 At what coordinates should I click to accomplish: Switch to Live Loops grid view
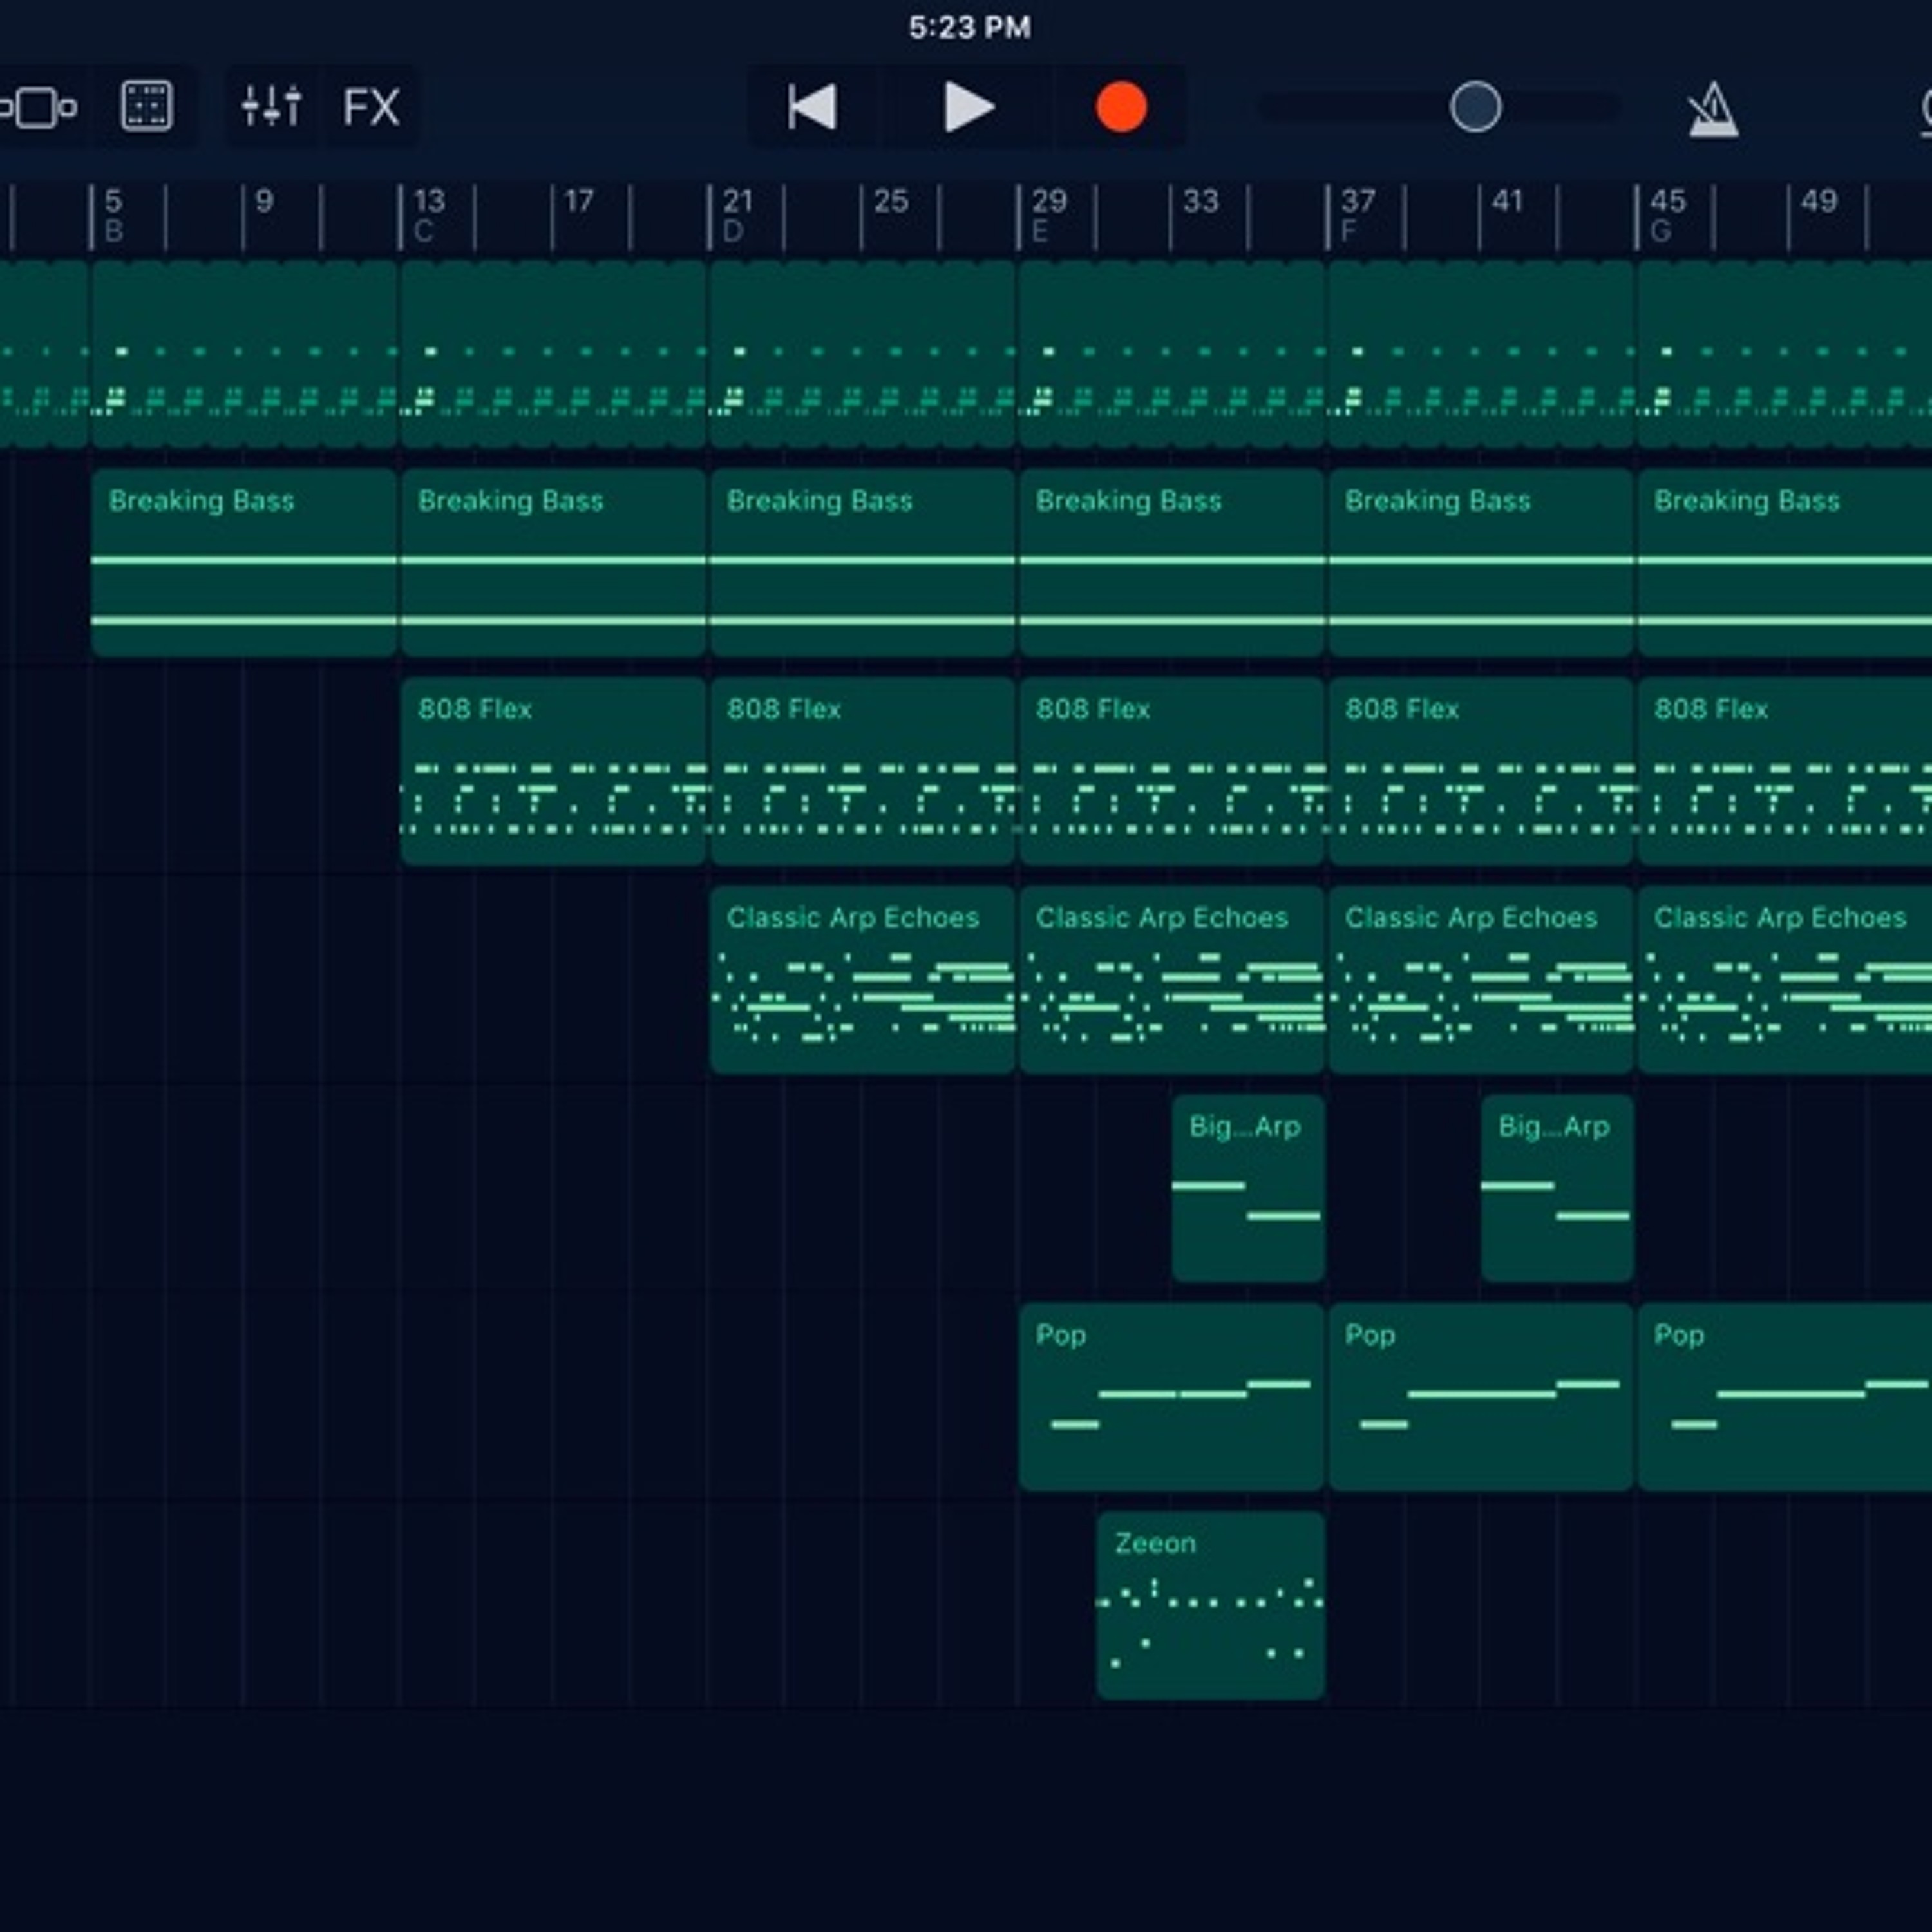pyautogui.click(x=147, y=107)
